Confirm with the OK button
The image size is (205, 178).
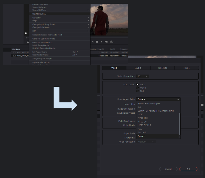click(x=188, y=169)
